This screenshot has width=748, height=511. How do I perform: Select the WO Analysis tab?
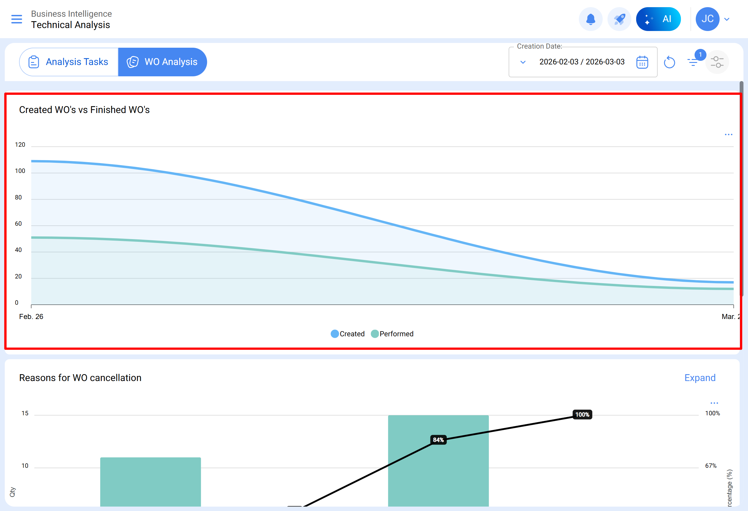click(163, 62)
